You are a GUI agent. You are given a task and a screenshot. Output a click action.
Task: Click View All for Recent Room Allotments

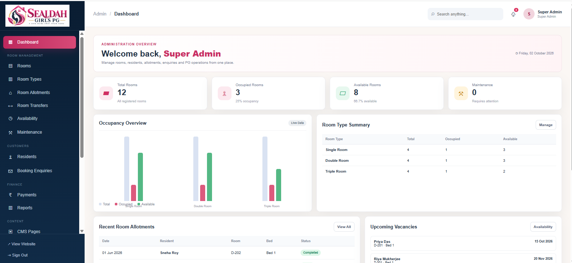tap(344, 227)
